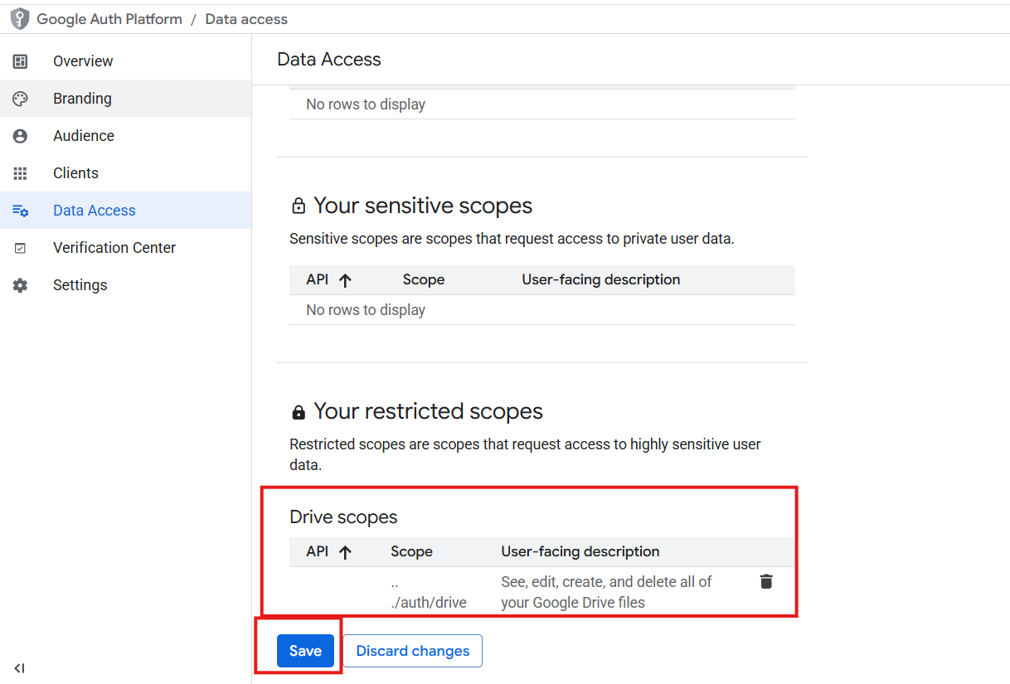Screen dimensions: 1010x684
Task: Click Scope column header in Drive scopes
Action: point(411,551)
